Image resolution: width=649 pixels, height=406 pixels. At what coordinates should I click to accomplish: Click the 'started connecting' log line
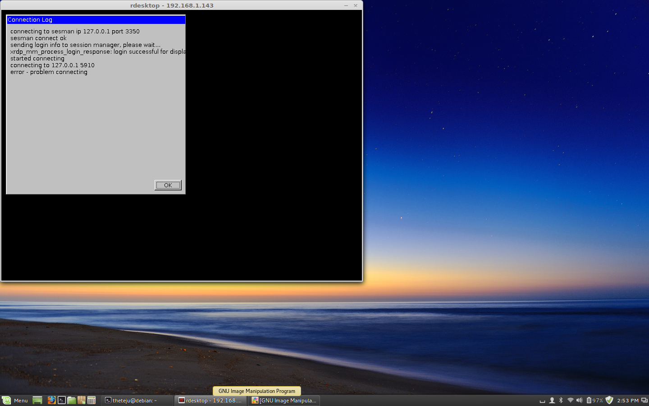point(37,59)
